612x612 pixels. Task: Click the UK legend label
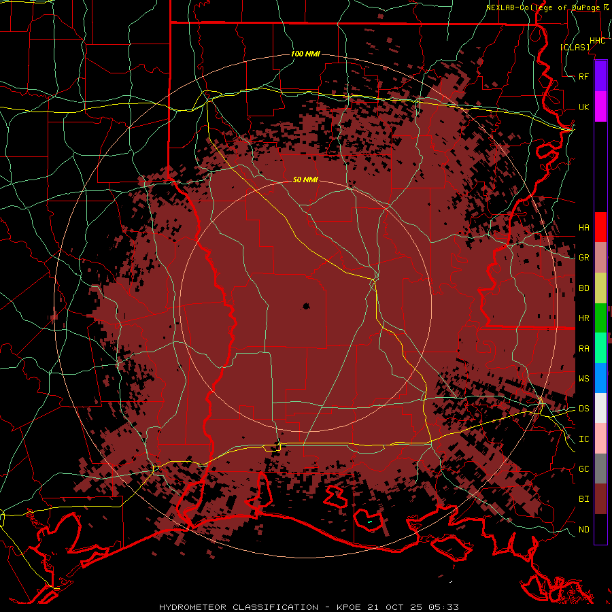[x=584, y=107]
